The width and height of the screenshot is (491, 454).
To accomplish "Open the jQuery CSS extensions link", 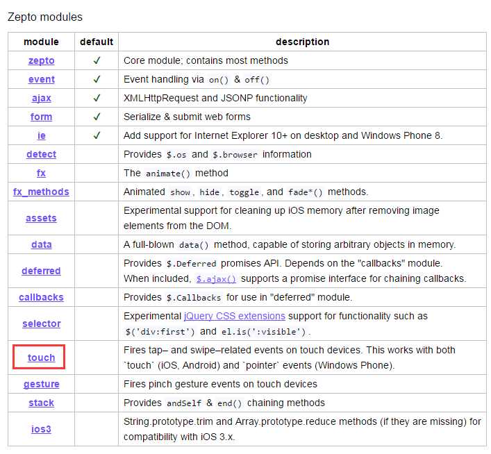I will pos(235,317).
